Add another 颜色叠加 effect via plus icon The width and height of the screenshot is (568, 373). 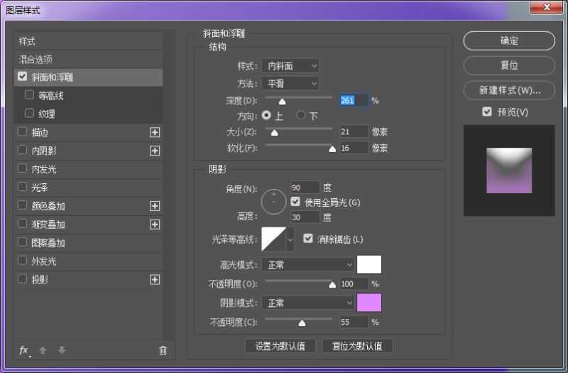click(155, 206)
